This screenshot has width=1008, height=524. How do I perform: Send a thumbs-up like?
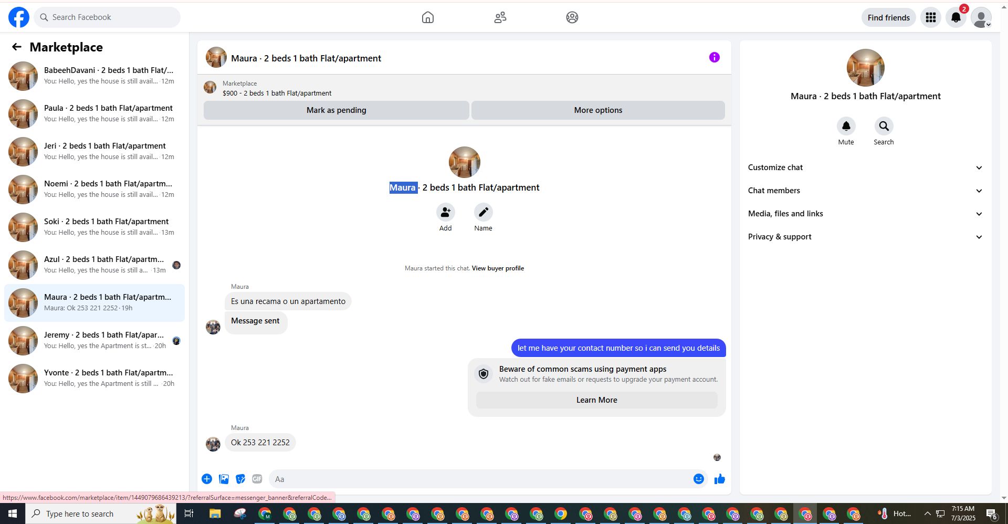click(720, 479)
